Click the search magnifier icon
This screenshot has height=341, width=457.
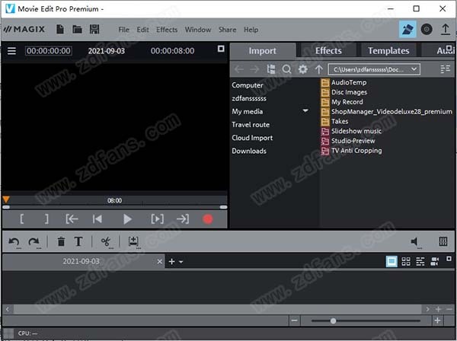click(x=287, y=69)
